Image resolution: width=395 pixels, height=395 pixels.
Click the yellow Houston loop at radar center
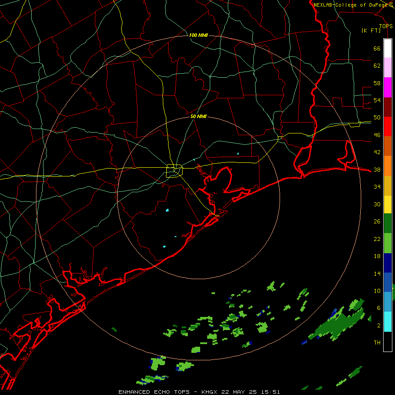[175, 171]
